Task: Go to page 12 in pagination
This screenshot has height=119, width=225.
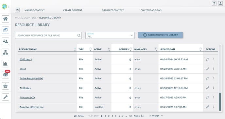Action: (130, 116)
